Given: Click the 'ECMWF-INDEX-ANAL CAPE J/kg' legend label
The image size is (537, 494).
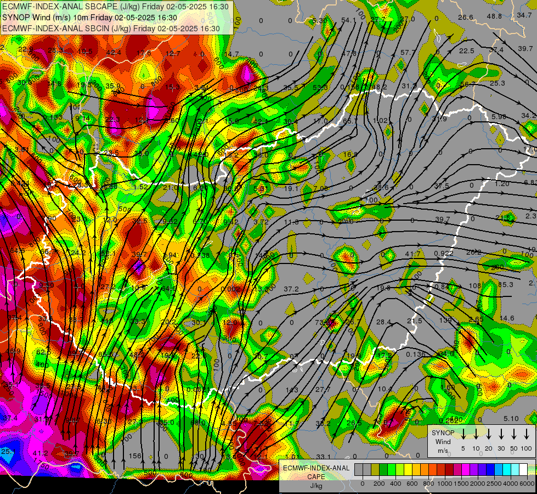Looking at the screenshot, I should (316, 477).
